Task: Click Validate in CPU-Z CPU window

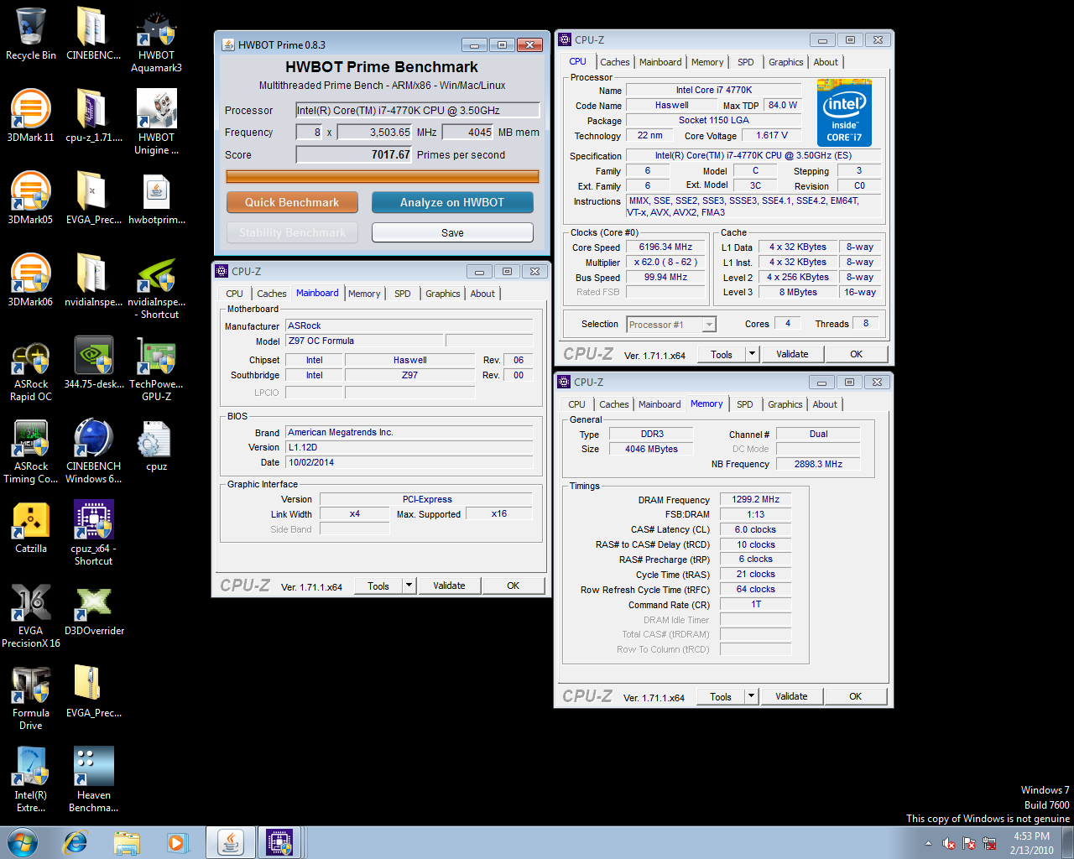Action: 792,354
